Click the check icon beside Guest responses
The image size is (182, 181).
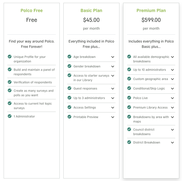click(x=70, y=88)
